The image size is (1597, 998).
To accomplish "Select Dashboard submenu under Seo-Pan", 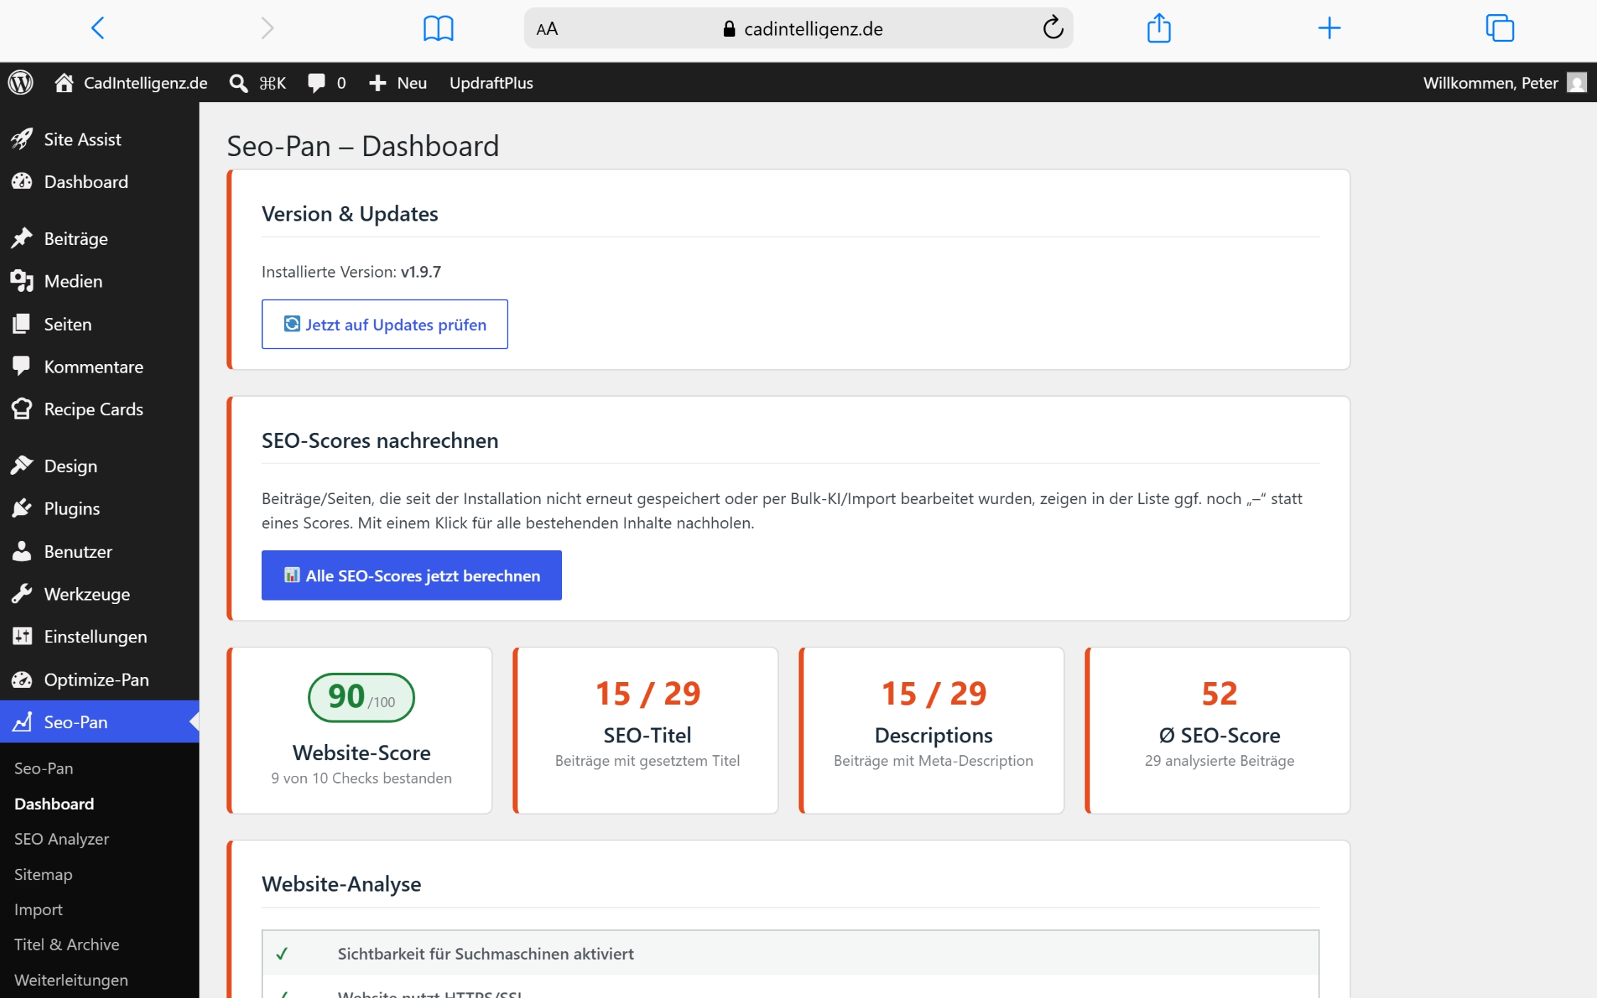I will click(x=54, y=804).
